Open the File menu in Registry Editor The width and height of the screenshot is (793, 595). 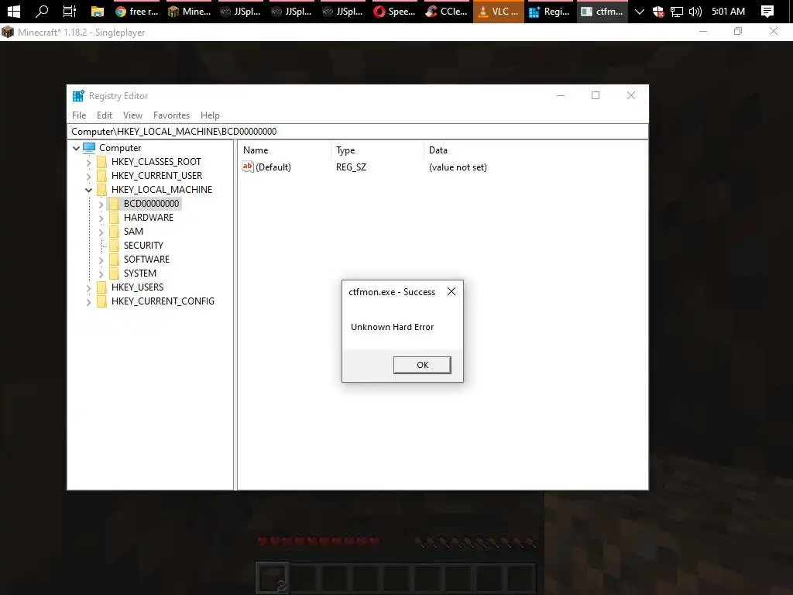point(79,115)
